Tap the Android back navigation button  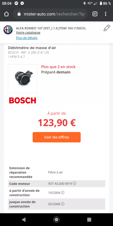(x=24, y=219)
